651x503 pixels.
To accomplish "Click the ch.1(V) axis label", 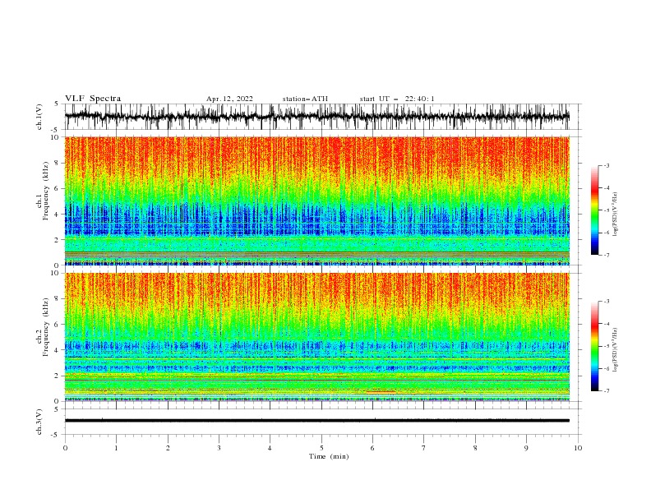I will (39, 117).
